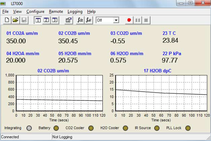Viewport: 211px width, 141px height.
Task: Click the New file toolbar icon
Action: point(7,20)
